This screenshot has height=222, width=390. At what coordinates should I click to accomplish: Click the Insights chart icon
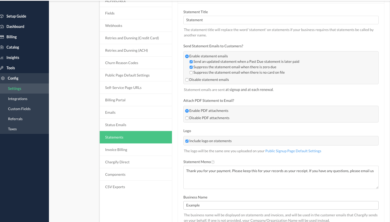click(x=2, y=58)
